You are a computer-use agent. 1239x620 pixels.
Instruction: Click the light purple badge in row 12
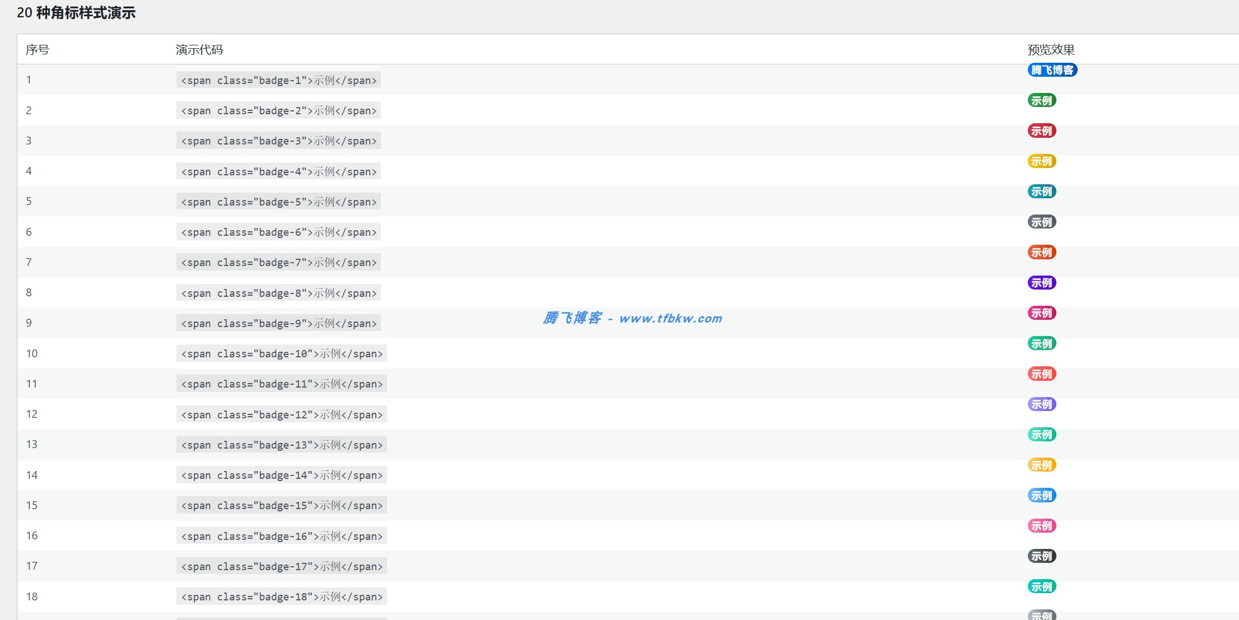tap(1041, 404)
